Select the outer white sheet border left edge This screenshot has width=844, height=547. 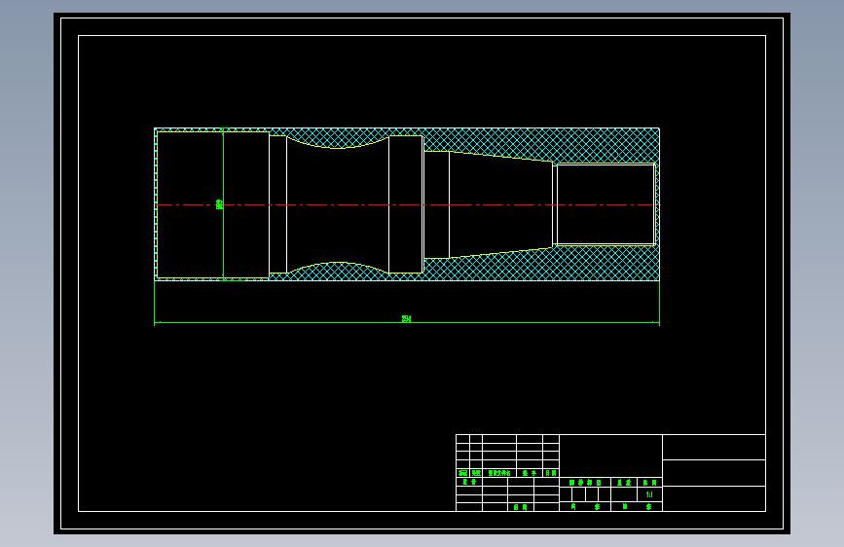pyautogui.click(x=60, y=273)
